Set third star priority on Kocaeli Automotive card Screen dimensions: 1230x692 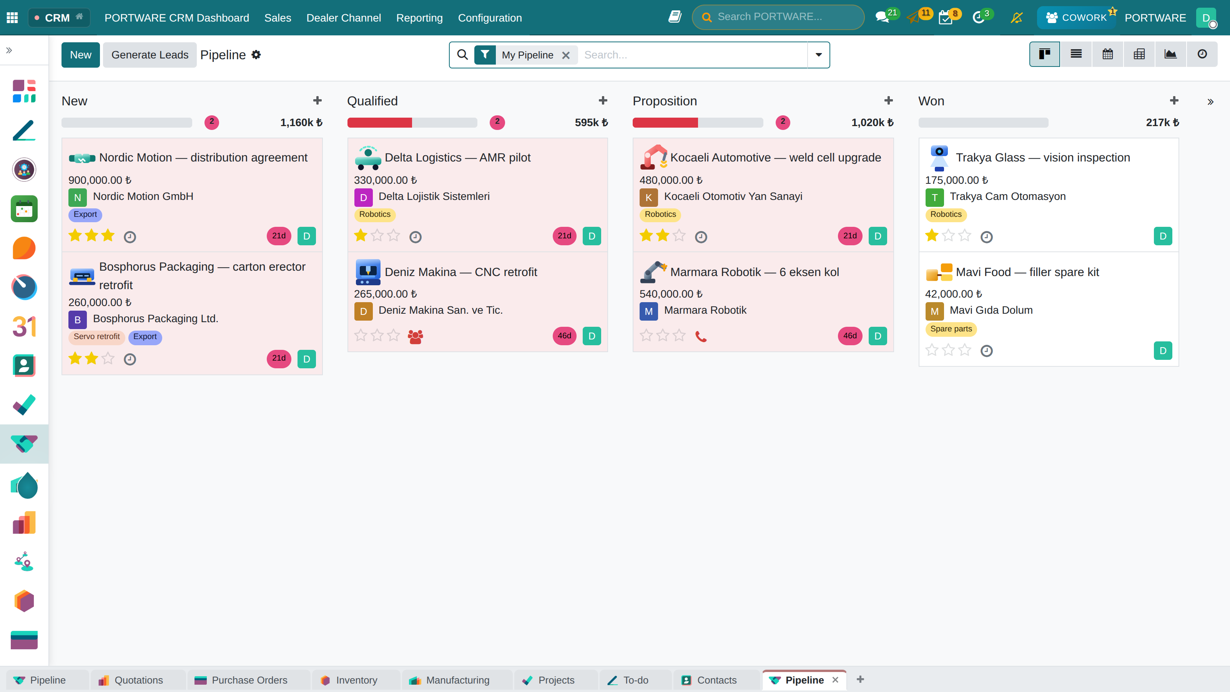(679, 235)
